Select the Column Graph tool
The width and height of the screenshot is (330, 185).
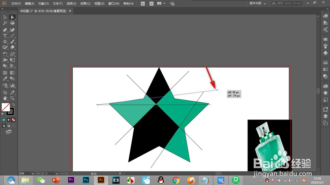[13, 86]
